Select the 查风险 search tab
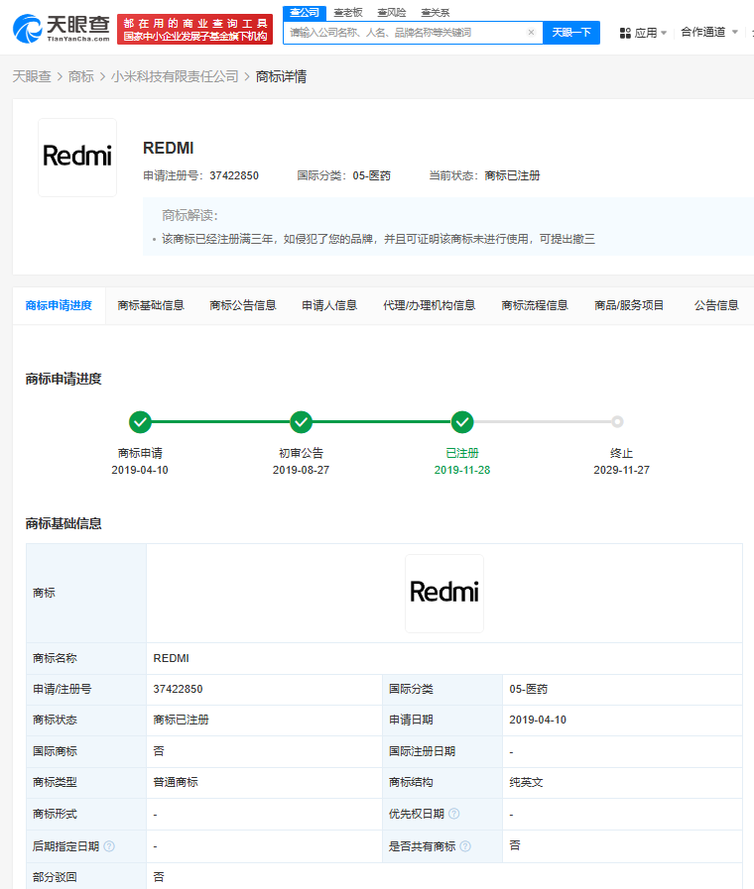Image resolution: width=754 pixels, height=889 pixels. pos(392,13)
